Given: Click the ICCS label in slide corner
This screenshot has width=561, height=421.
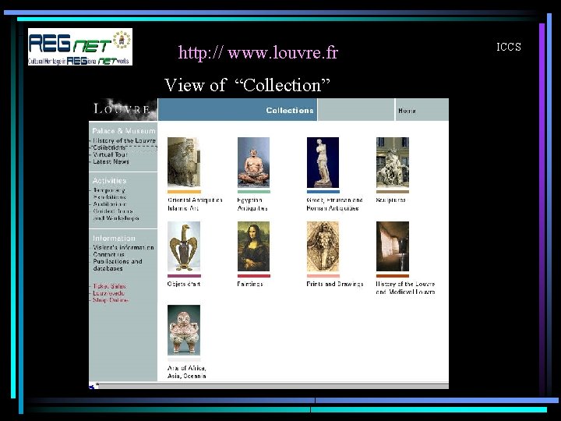Looking at the screenshot, I should (508, 47).
